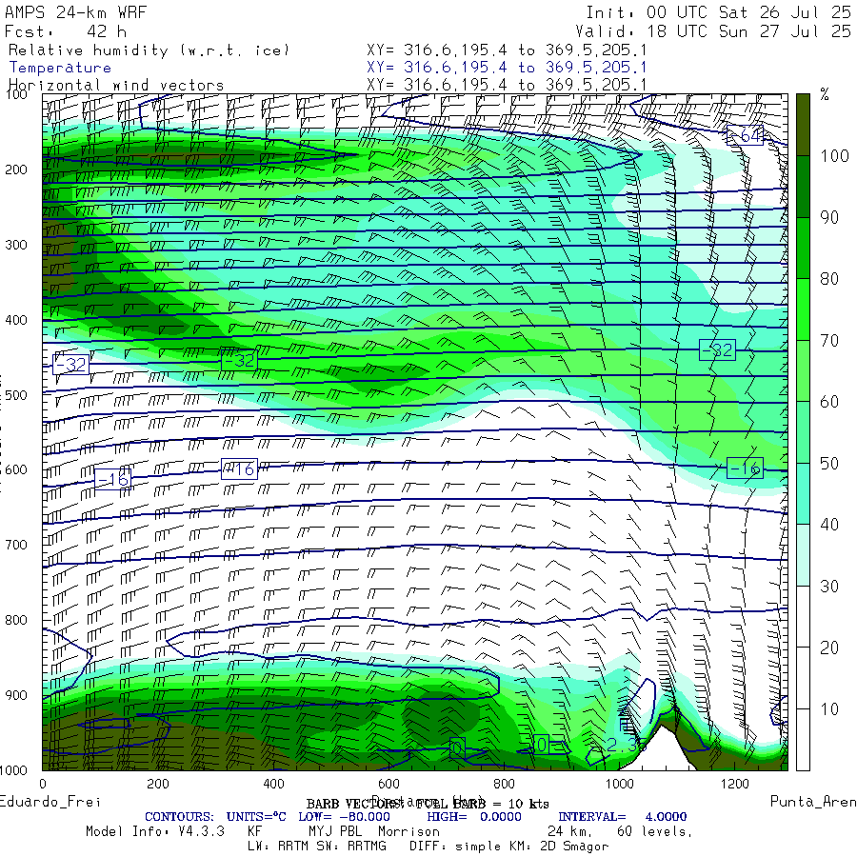Click the color bar segment between 40 and 50

click(x=803, y=493)
